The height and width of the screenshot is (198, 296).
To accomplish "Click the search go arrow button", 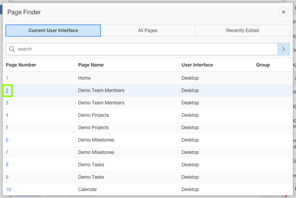I will (x=283, y=49).
